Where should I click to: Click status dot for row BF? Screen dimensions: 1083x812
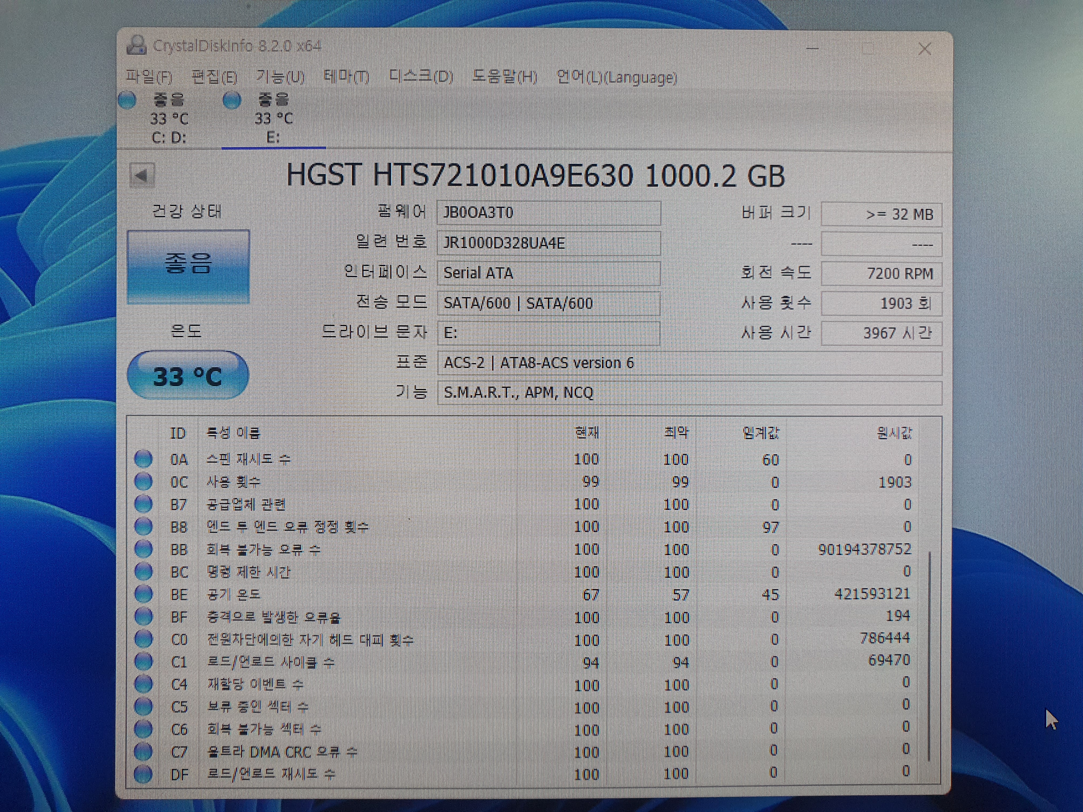(143, 617)
